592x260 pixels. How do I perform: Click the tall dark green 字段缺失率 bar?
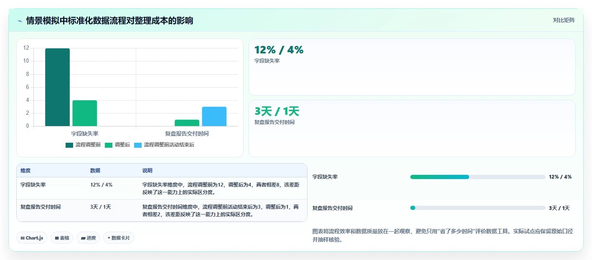click(x=58, y=87)
